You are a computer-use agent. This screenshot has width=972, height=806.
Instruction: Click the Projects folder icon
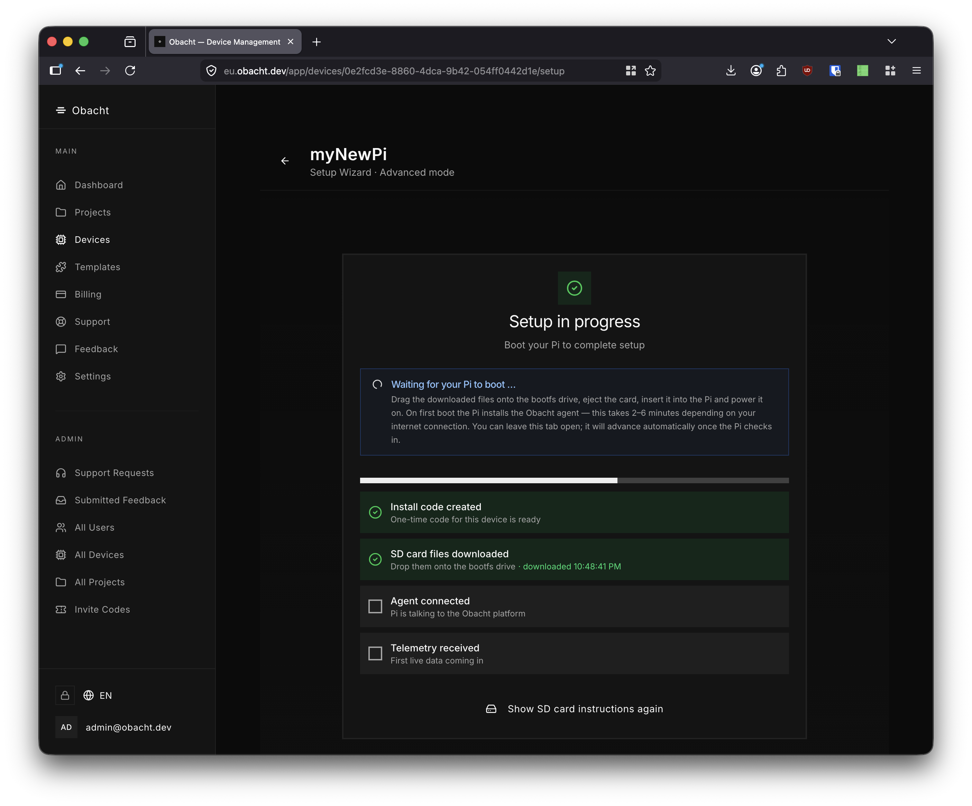click(x=61, y=212)
